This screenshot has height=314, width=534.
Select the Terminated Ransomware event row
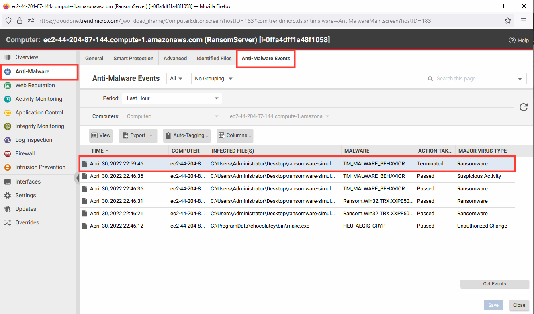tap(297, 164)
